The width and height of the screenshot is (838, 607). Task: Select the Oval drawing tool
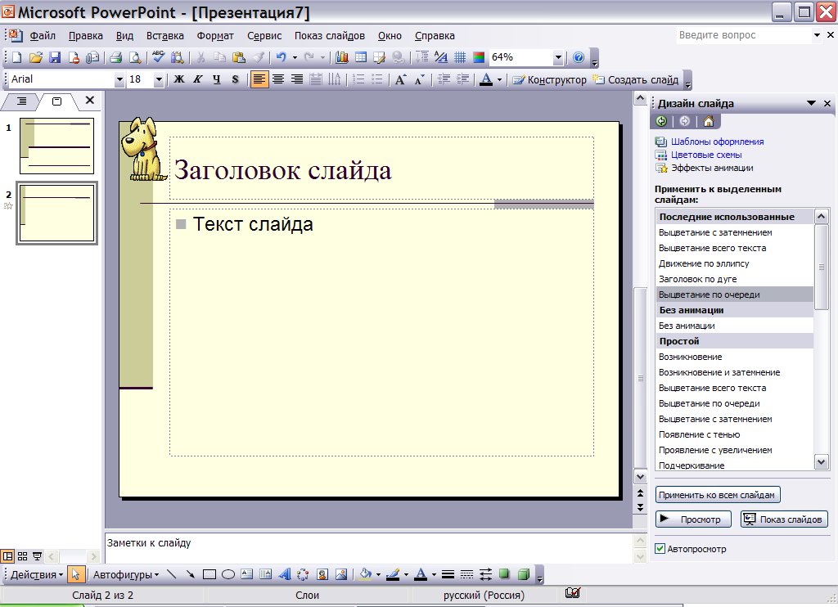(228, 574)
